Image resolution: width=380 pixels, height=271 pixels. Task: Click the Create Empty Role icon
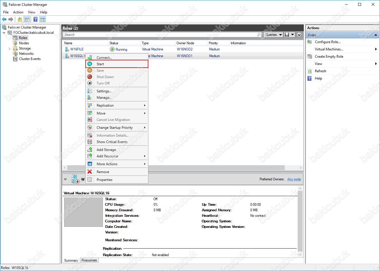[x=310, y=57]
